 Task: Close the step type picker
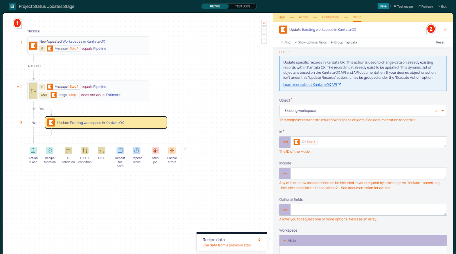(x=185, y=148)
